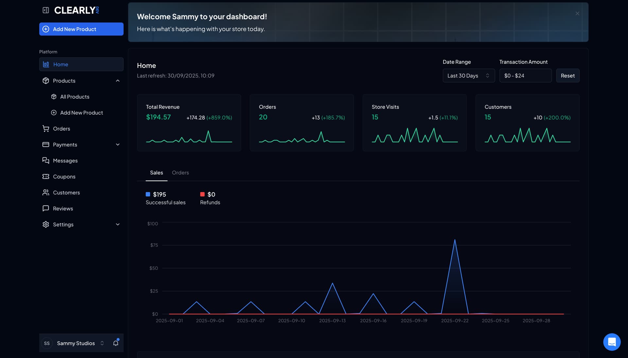Screen dimensions: 628x358
Task: Click the Reviews speech bubble icon
Action: pyautogui.click(x=46, y=208)
